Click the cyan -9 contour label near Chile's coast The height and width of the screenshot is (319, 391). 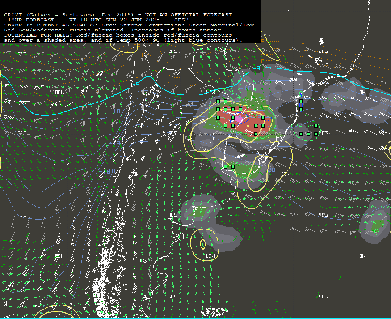click(136, 85)
